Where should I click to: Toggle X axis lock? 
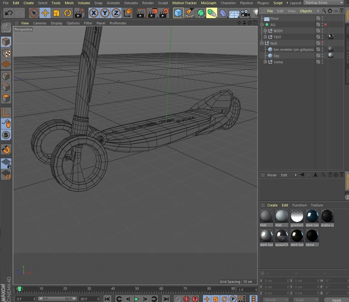tap(93, 13)
